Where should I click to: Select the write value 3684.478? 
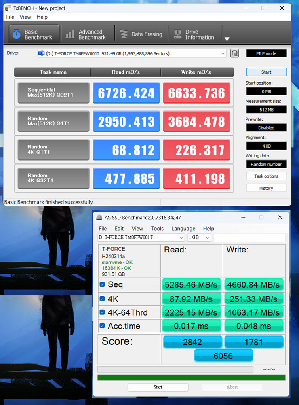point(197,121)
